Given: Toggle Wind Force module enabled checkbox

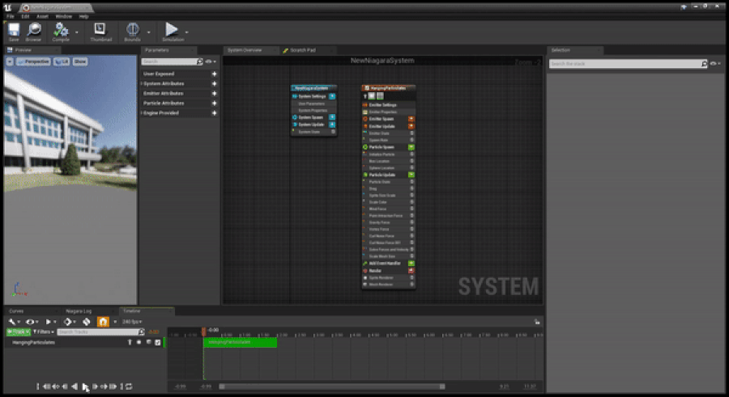Looking at the screenshot, I should (x=411, y=209).
